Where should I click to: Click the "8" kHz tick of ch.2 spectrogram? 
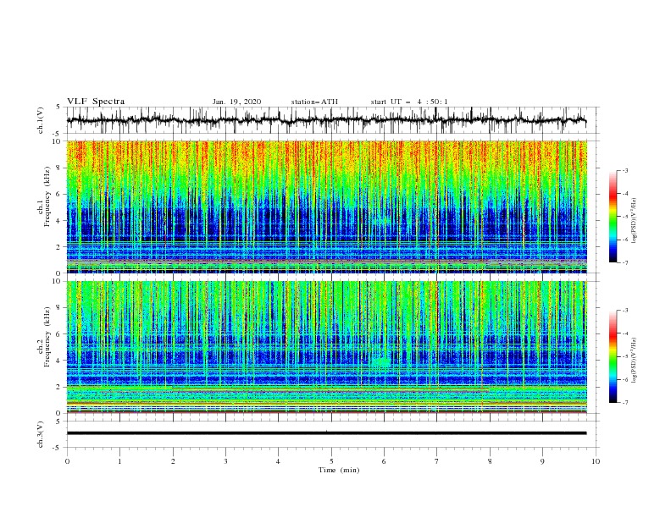point(59,308)
